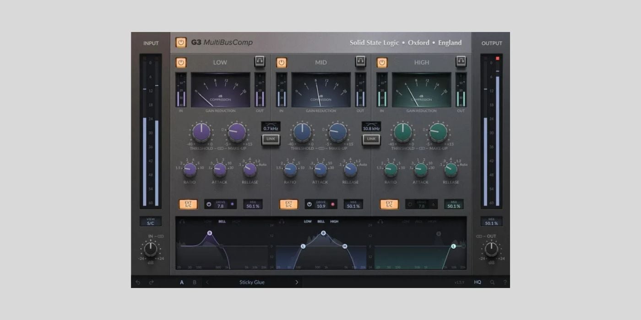This screenshot has height=320, width=641.
Task: Toggle EXT S/C on the MID band
Action: tap(288, 204)
